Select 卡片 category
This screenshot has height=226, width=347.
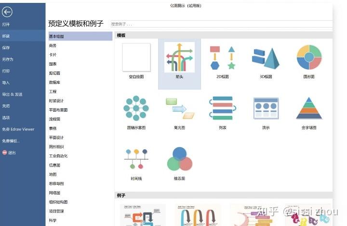(53, 55)
